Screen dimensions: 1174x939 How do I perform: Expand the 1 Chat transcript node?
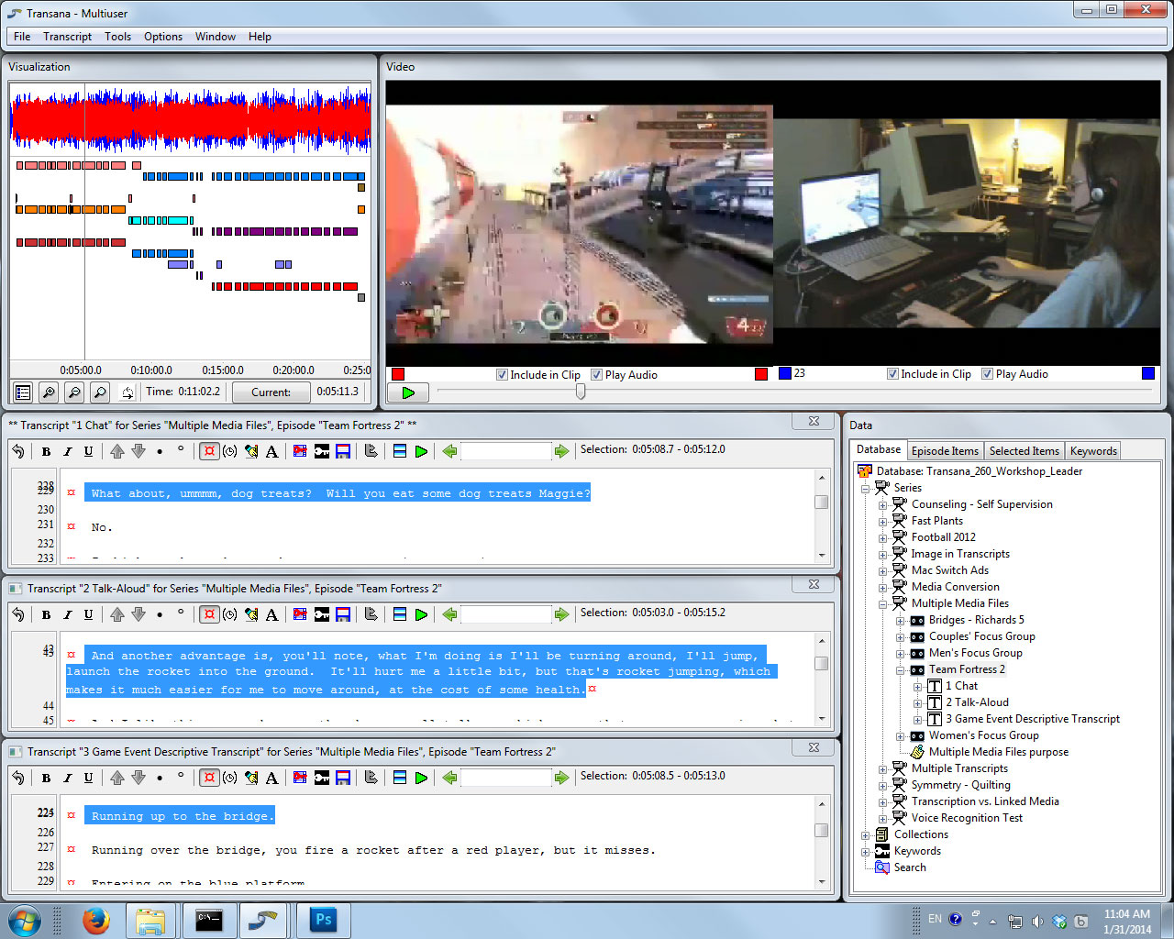[917, 686]
